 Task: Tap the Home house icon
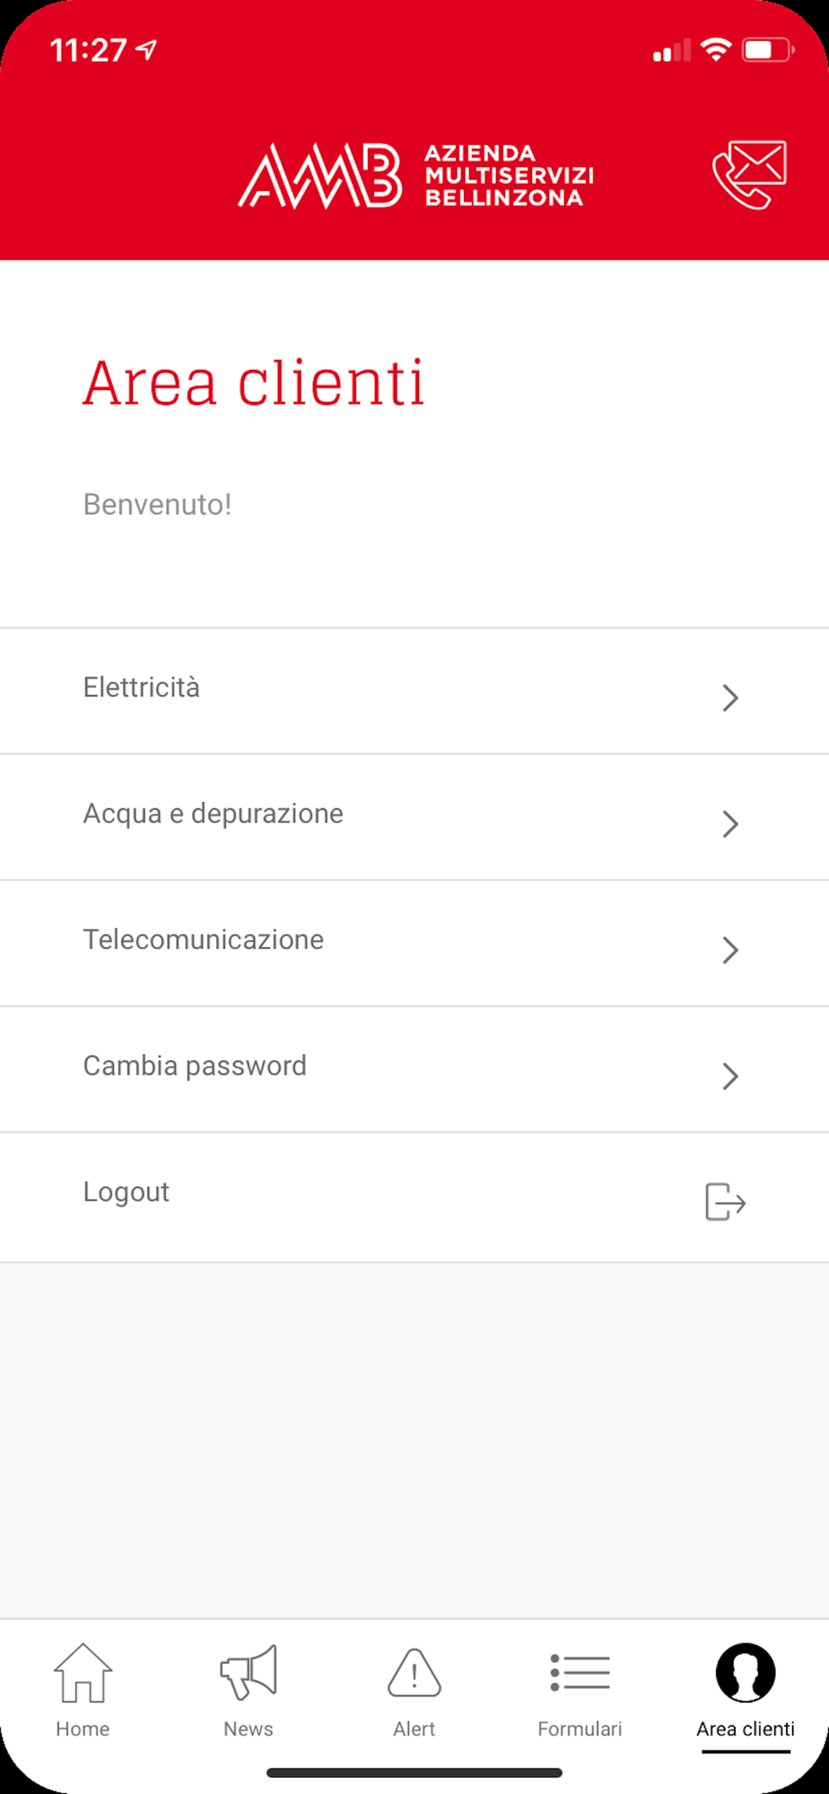click(83, 1673)
